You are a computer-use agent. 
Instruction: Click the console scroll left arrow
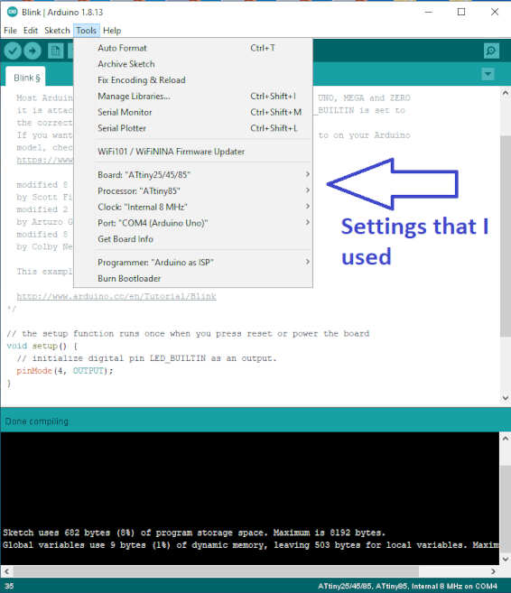point(6,571)
